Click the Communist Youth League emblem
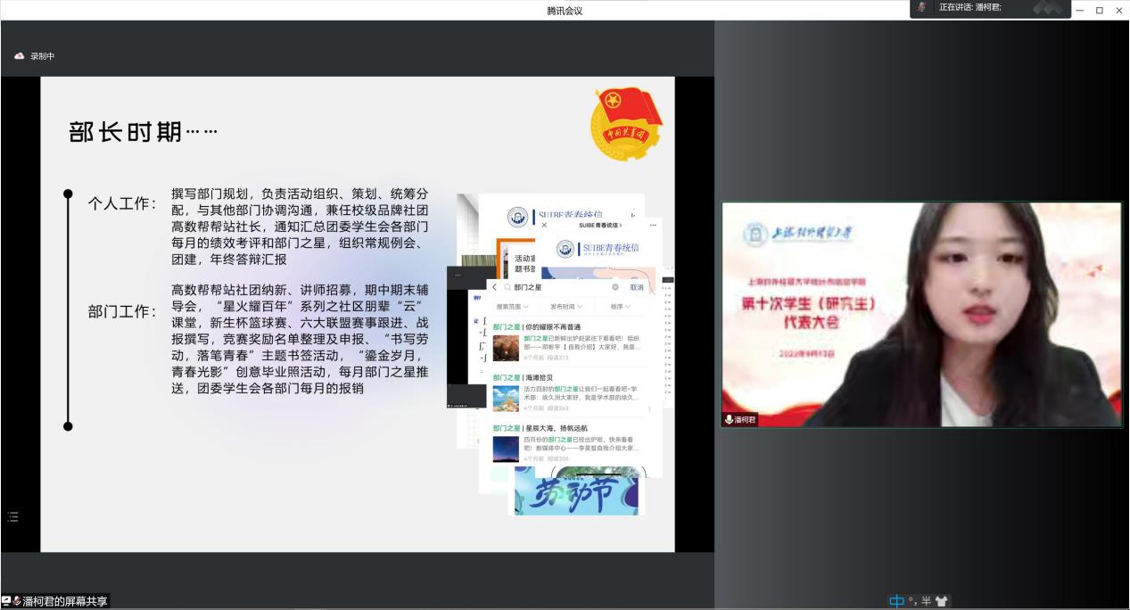Viewport: 1130px width, 610px height. coord(627,123)
